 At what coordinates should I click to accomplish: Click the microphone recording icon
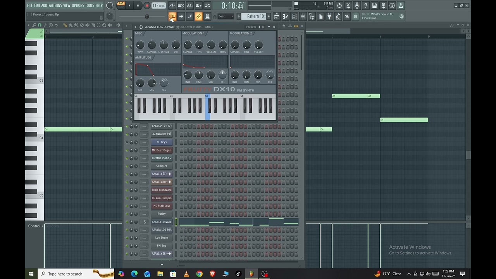point(357,5)
